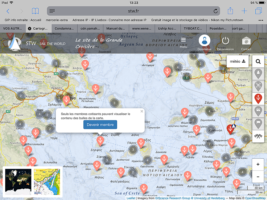The image size is (267, 200).
Task: Expand cluster 6 near Kalymnos
Action: pyautogui.click(x=226, y=158)
